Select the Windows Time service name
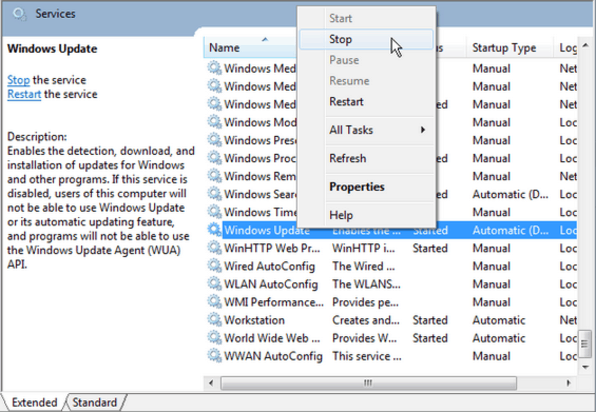Image resolution: width=596 pixels, height=412 pixels. click(x=260, y=212)
